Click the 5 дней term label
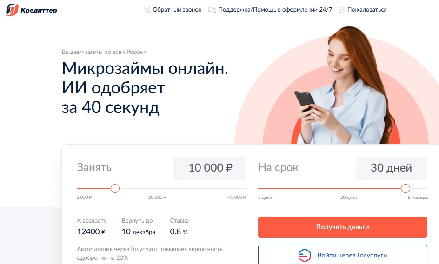439x264 pixels. click(x=265, y=198)
